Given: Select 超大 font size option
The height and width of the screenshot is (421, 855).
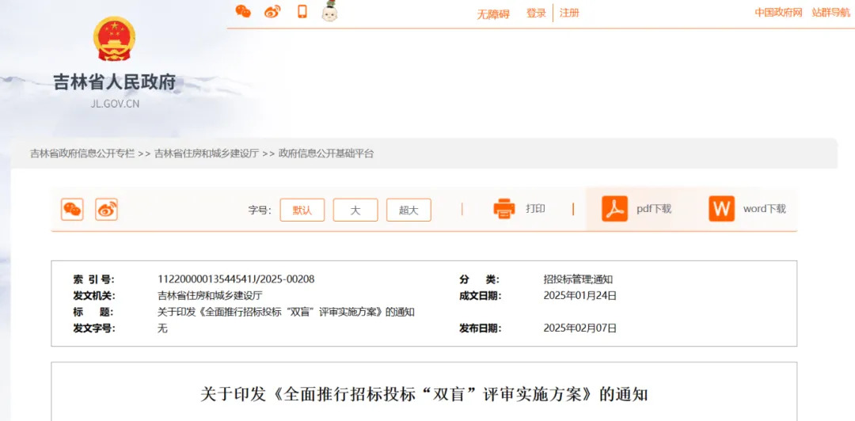Looking at the screenshot, I should (408, 210).
